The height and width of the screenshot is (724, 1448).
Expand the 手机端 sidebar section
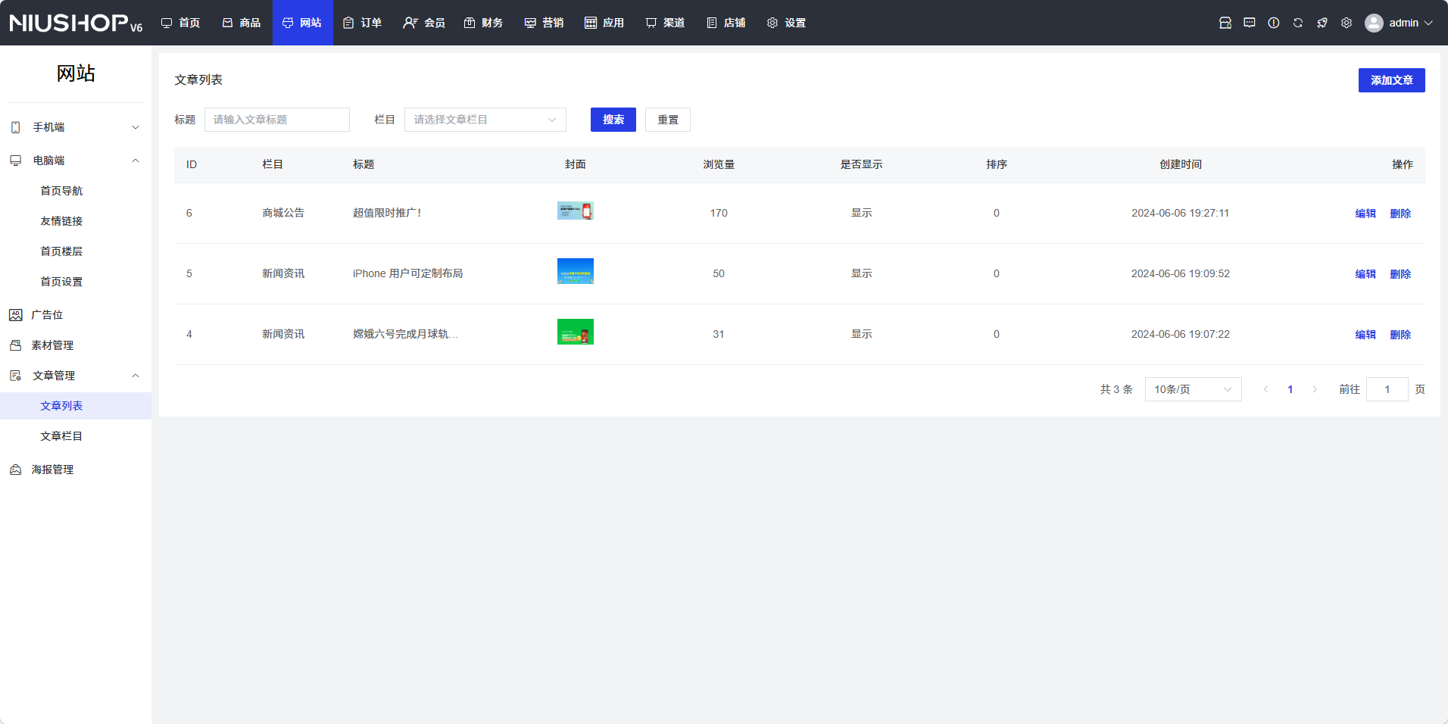click(136, 127)
